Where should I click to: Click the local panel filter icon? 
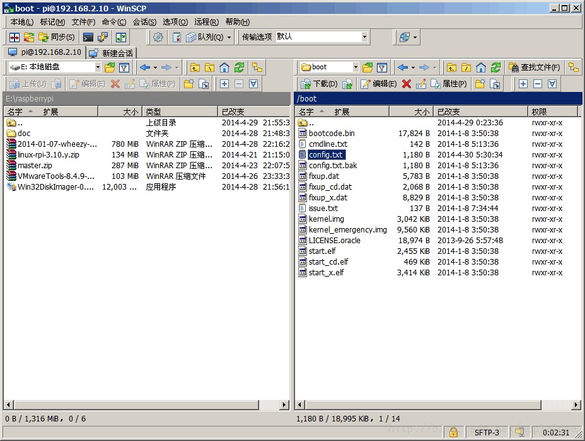(124, 67)
